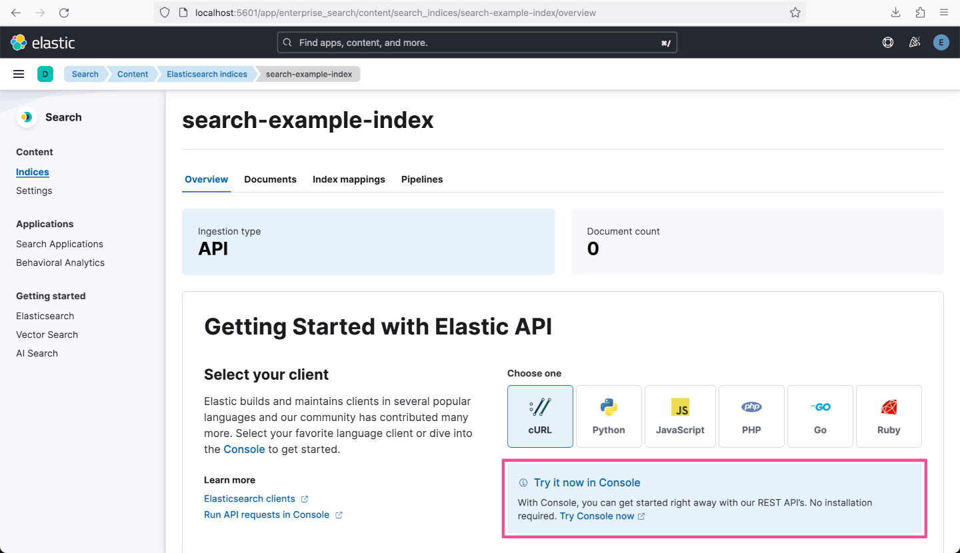Viewport: 960px width, 553px height.
Task: Open browser extensions icon
Action: coord(920,13)
